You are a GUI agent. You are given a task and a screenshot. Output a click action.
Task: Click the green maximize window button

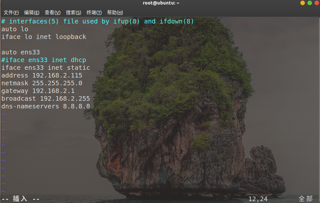tap(310, 3)
